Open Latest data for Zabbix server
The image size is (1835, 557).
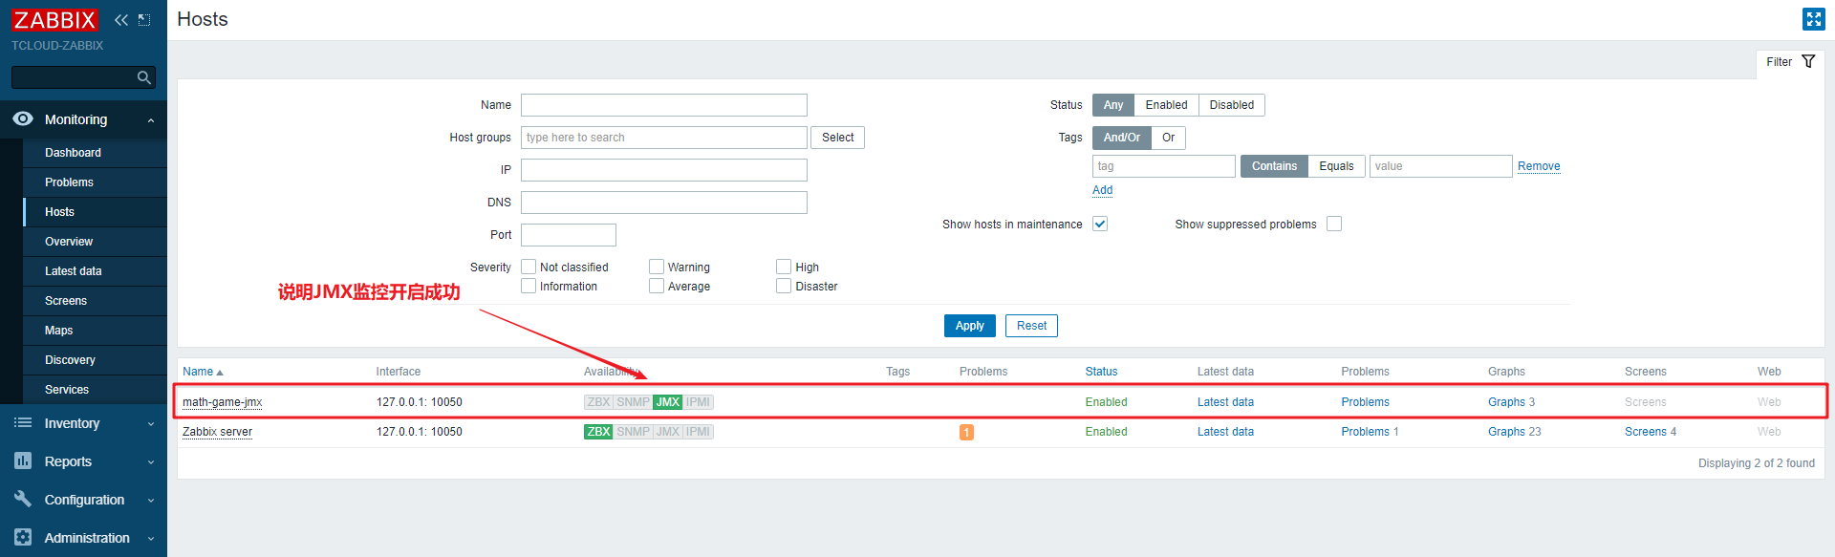(1225, 432)
